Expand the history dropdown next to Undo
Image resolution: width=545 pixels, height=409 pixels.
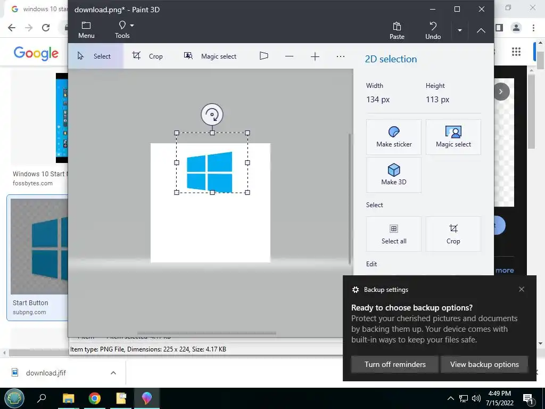(459, 30)
